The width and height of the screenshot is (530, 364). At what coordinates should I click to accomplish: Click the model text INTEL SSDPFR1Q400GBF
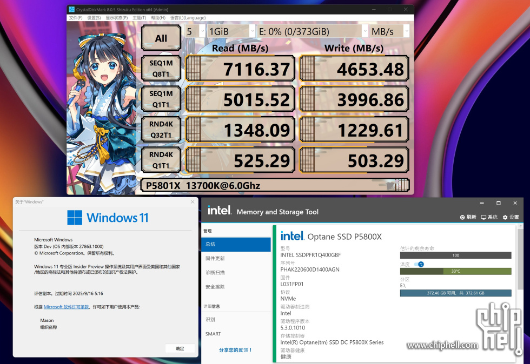(x=310, y=255)
